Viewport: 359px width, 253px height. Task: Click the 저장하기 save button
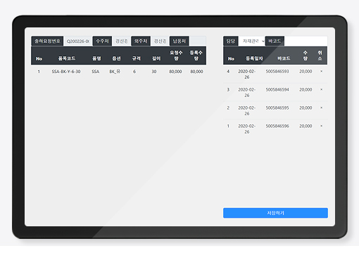coord(275,213)
